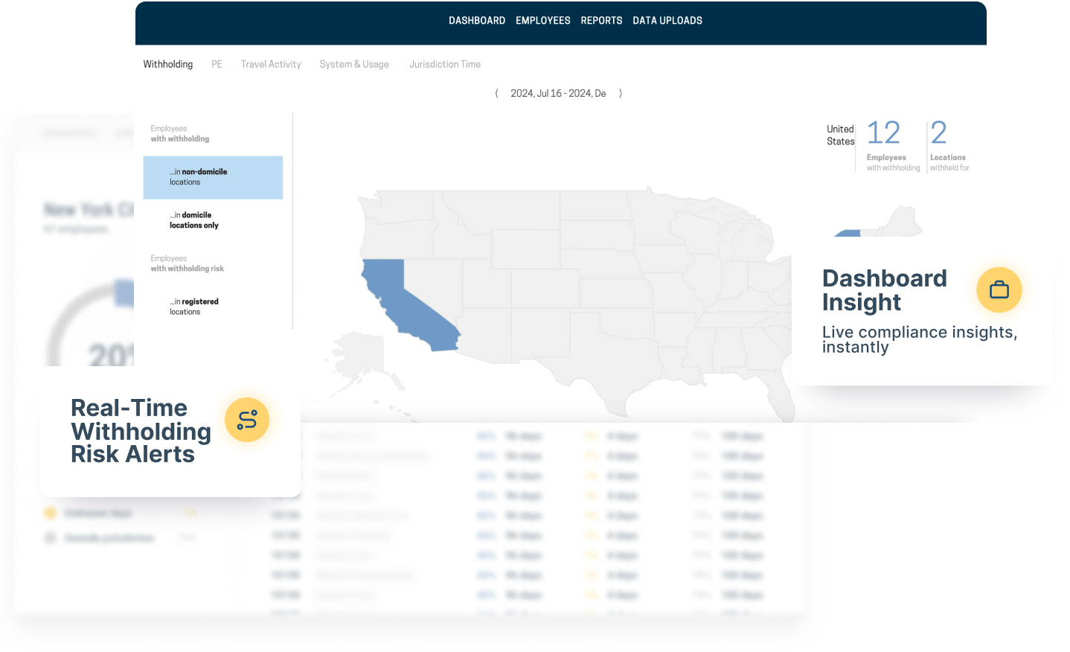
Task: Select the 'in domicile locations only' filter
Action: click(x=213, y=220)
